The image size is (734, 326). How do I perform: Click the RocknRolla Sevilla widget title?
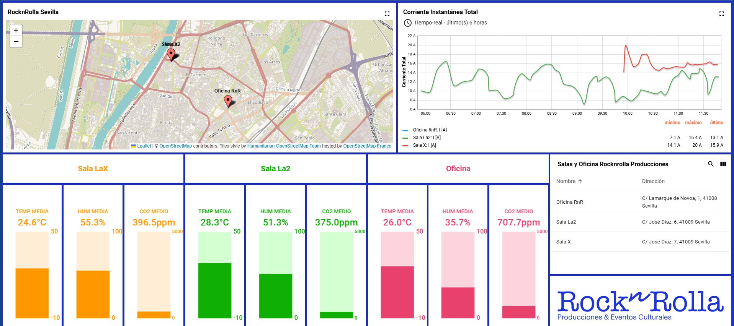click(33, 12)
